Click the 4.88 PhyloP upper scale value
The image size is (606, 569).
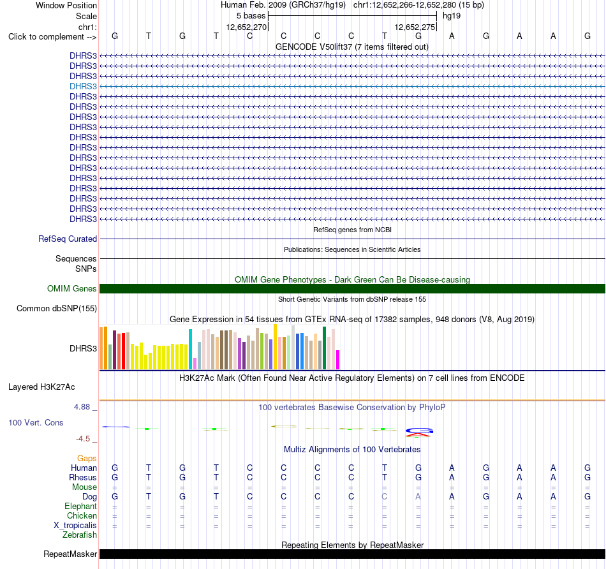[x=82, y=407]
